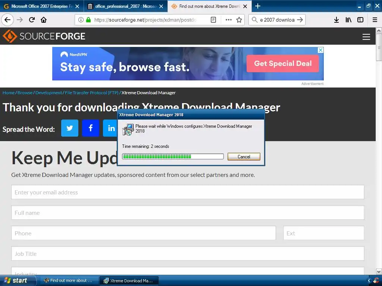This screenshot has width=382, height=286.
Task: Click the SourceForge logo
Action: coord(44,36)
